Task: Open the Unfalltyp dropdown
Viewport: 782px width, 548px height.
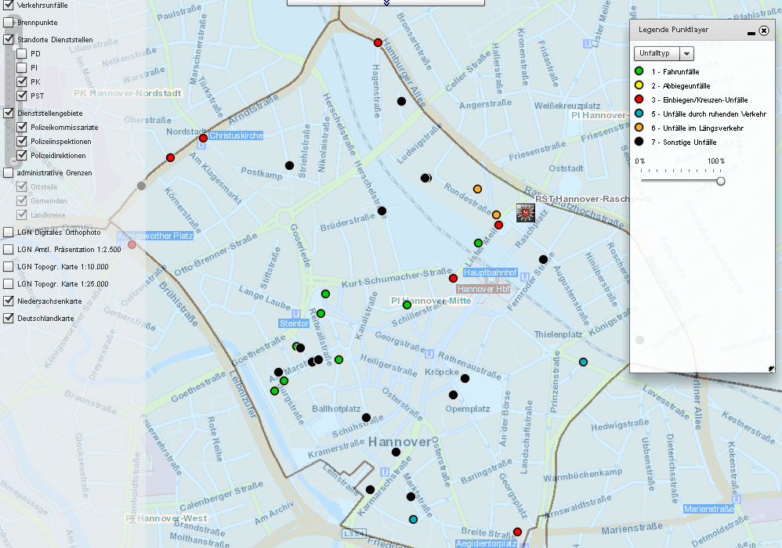Action: (664, 53)
